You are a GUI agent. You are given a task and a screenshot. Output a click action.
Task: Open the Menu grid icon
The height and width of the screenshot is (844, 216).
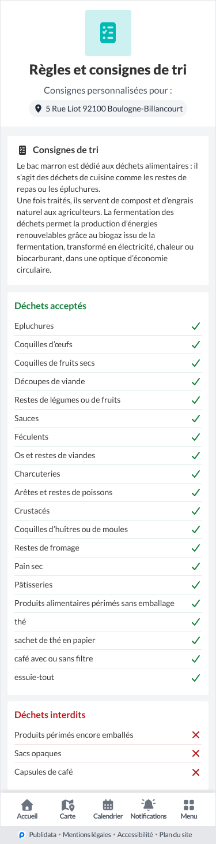(x=188, y=805)
